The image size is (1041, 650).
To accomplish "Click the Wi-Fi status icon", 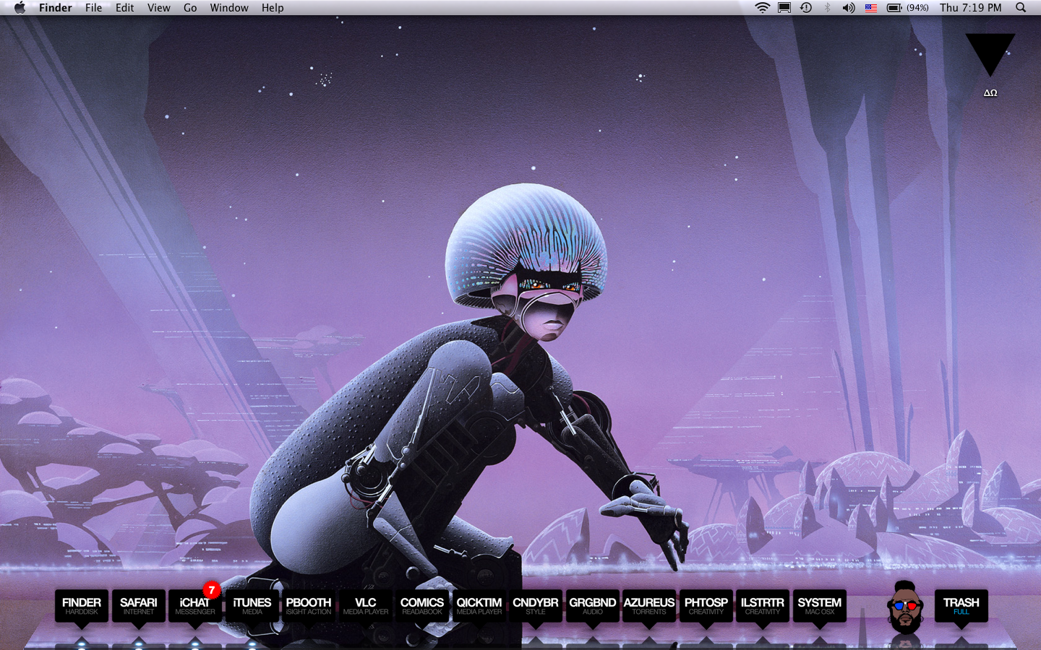I will tap(762, 8).
